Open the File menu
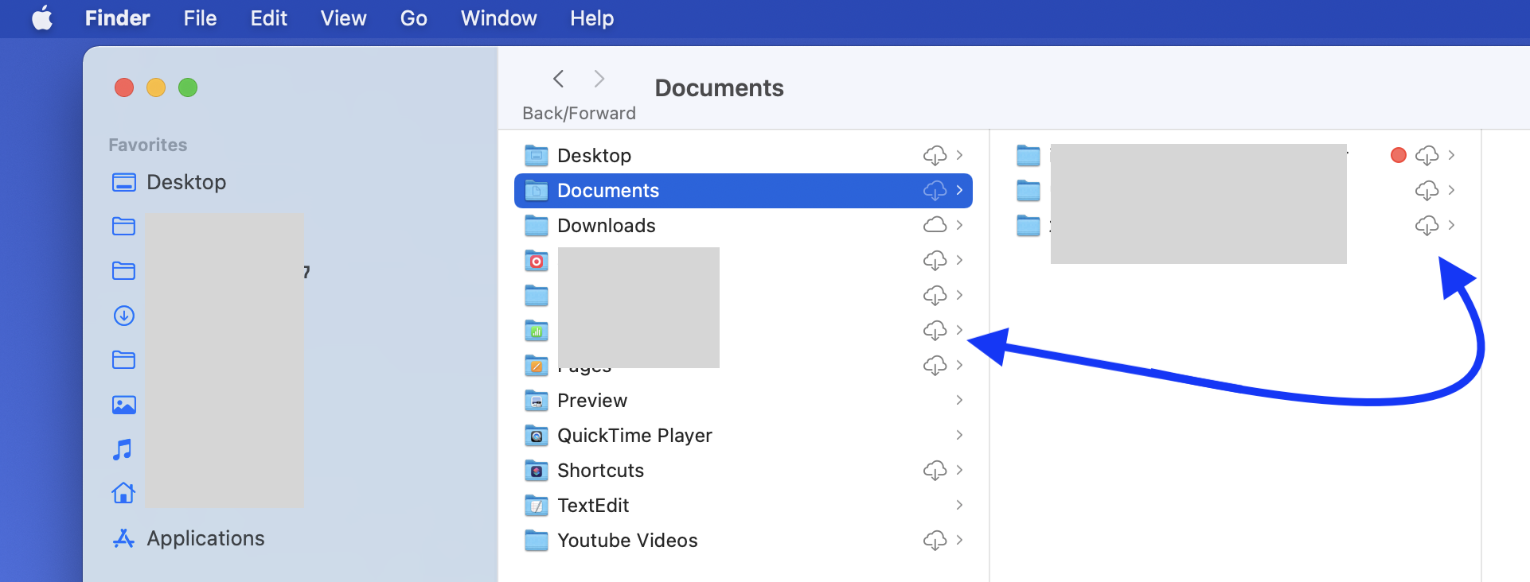 tap(200, 17)
